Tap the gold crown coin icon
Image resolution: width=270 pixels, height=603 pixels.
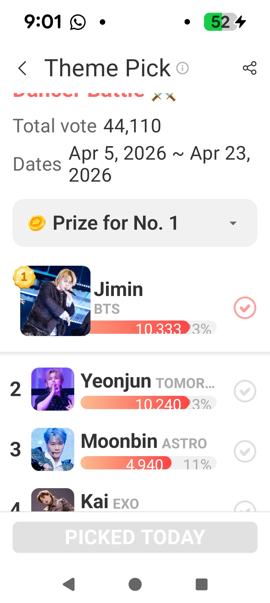pyautogui.click(x=37, y=223)
